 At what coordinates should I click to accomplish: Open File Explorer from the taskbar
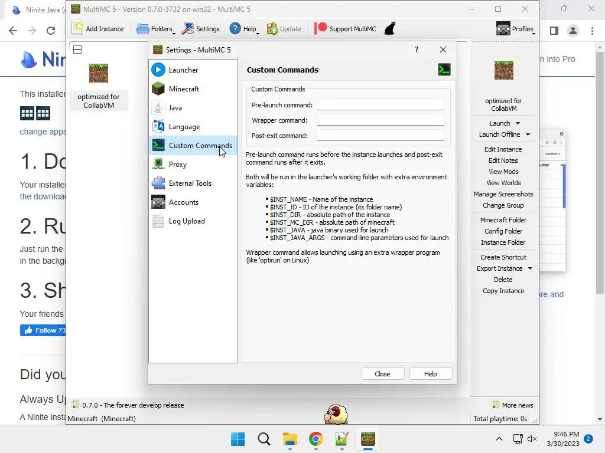click(x=290, y=439)
